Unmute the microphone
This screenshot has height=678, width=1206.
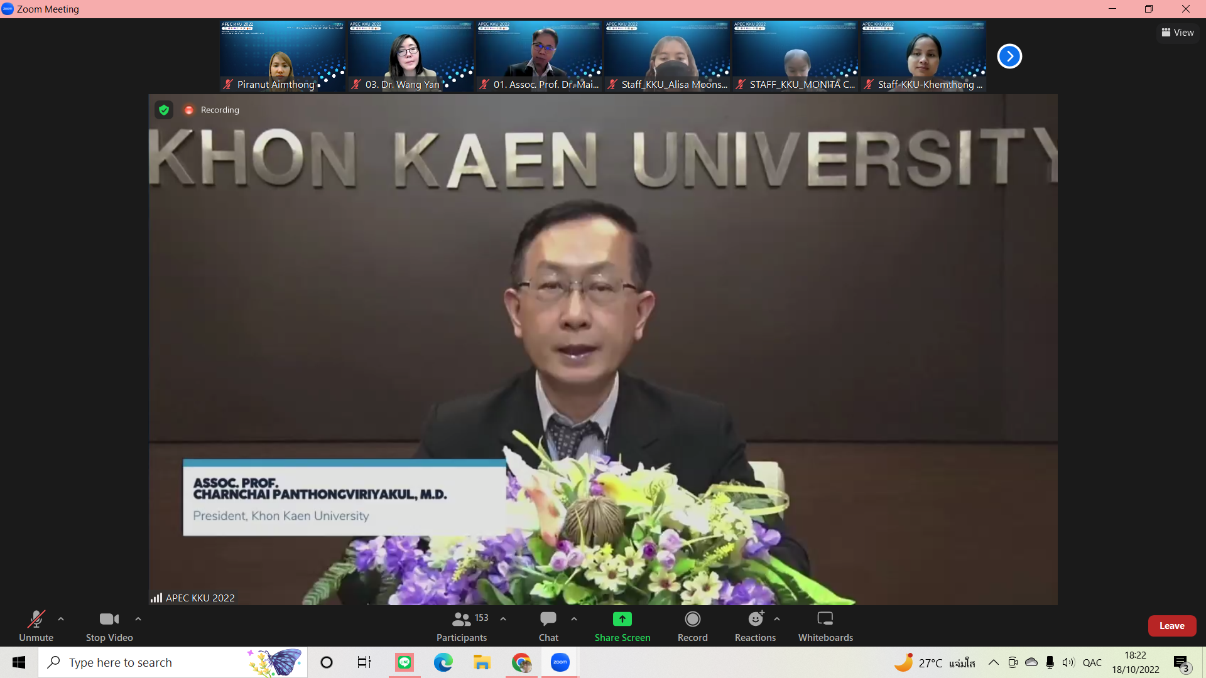coord(36,626)
